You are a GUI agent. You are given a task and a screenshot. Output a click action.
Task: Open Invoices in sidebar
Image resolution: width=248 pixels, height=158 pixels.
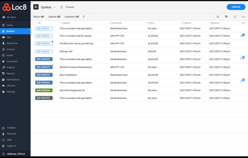coord(10,49)
